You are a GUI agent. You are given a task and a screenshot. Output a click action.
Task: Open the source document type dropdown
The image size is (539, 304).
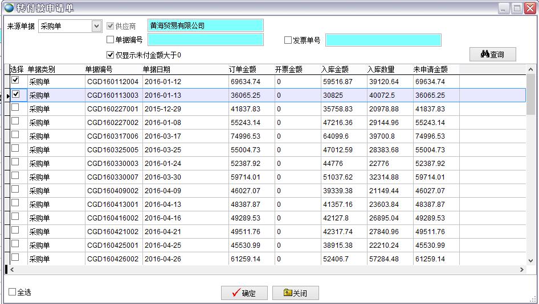(x=96, y=26)
